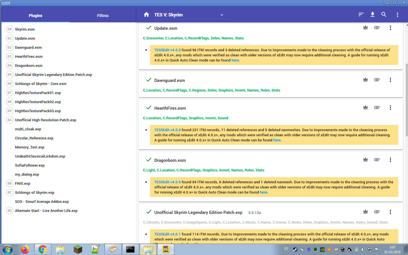Open the main three-dot menu in the header
This screenshot has width=408, height=255.
point(398,15)
